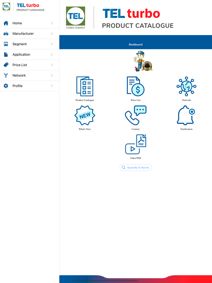This screenshot has width=212, height=283.
Task: Click the 'What's New' label
Action: (x=85, y=129)
